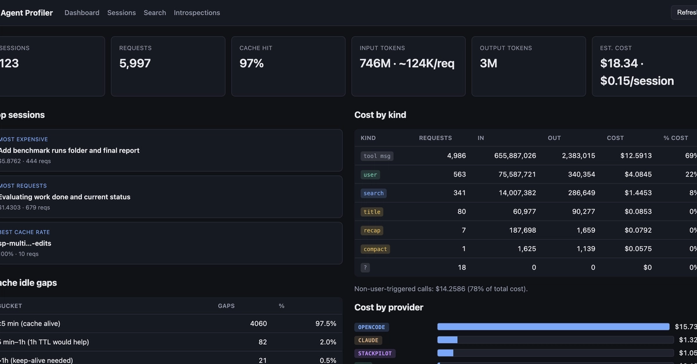Image resolution: width=697 pixels, height=364 pixels.
Task: Click the 'compact' kind badge
Action: click(375, 249)
